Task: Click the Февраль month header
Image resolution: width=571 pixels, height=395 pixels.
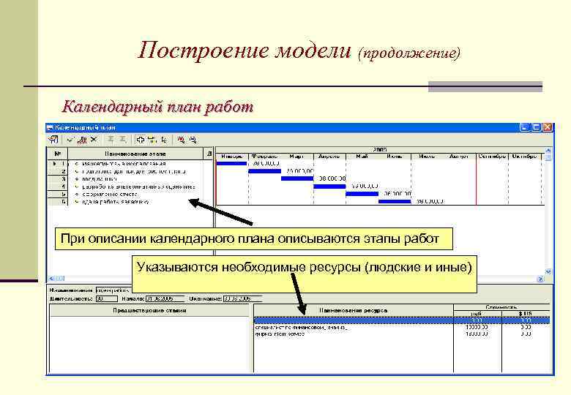Action: 265,157
